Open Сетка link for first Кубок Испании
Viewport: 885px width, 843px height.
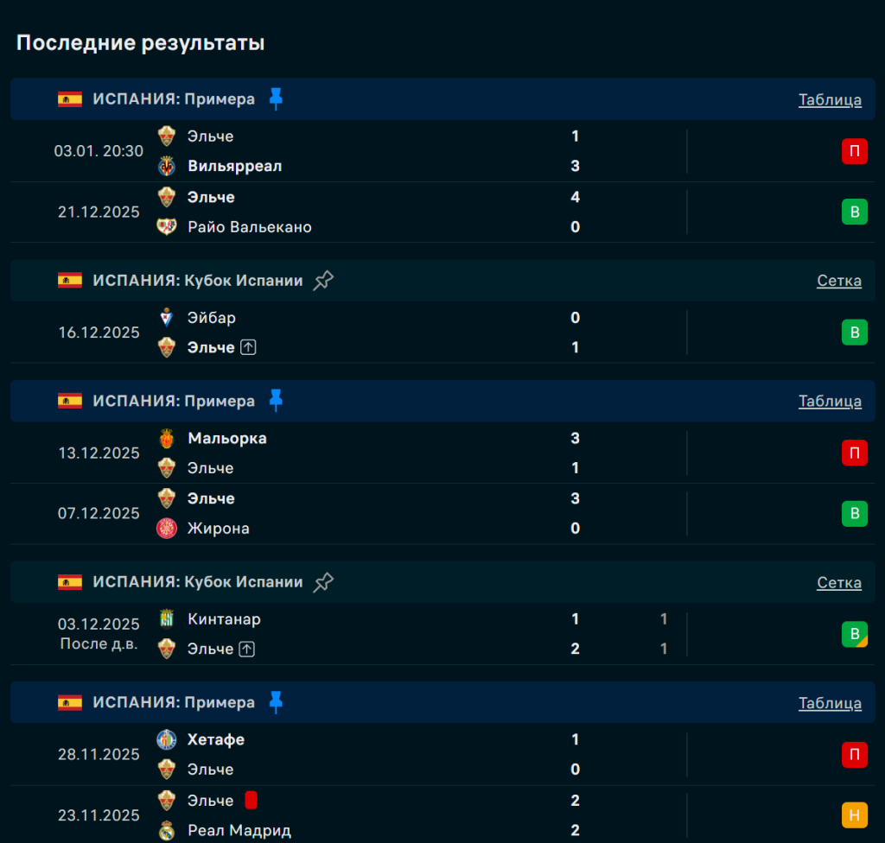(838, 281)
